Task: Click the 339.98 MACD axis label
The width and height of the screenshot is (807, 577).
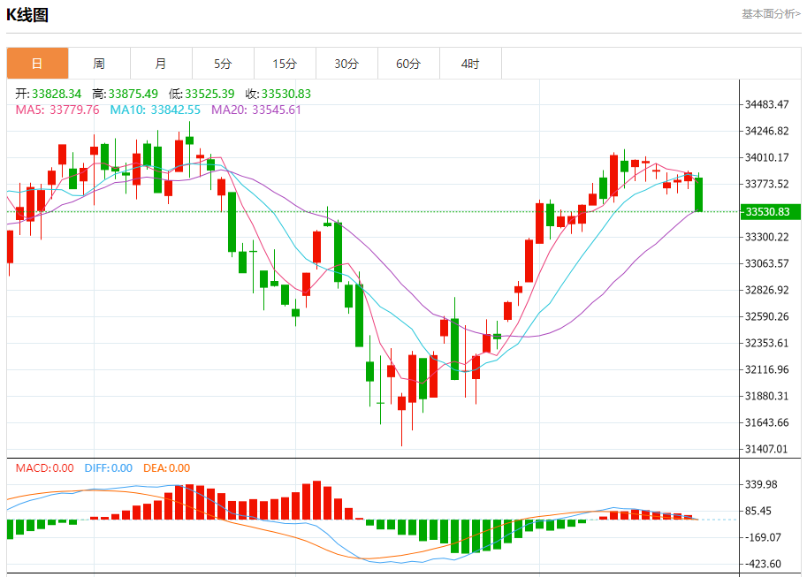Action: [x=761, y=484]
